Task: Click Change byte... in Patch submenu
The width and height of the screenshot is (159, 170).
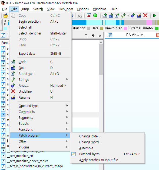Action: point(107,136)
